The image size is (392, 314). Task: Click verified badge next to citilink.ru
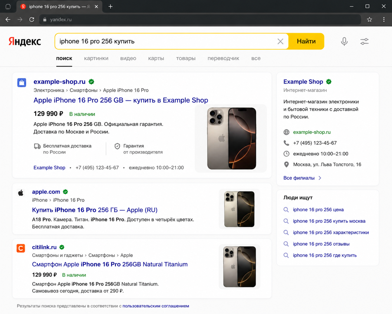pos(62,247)
